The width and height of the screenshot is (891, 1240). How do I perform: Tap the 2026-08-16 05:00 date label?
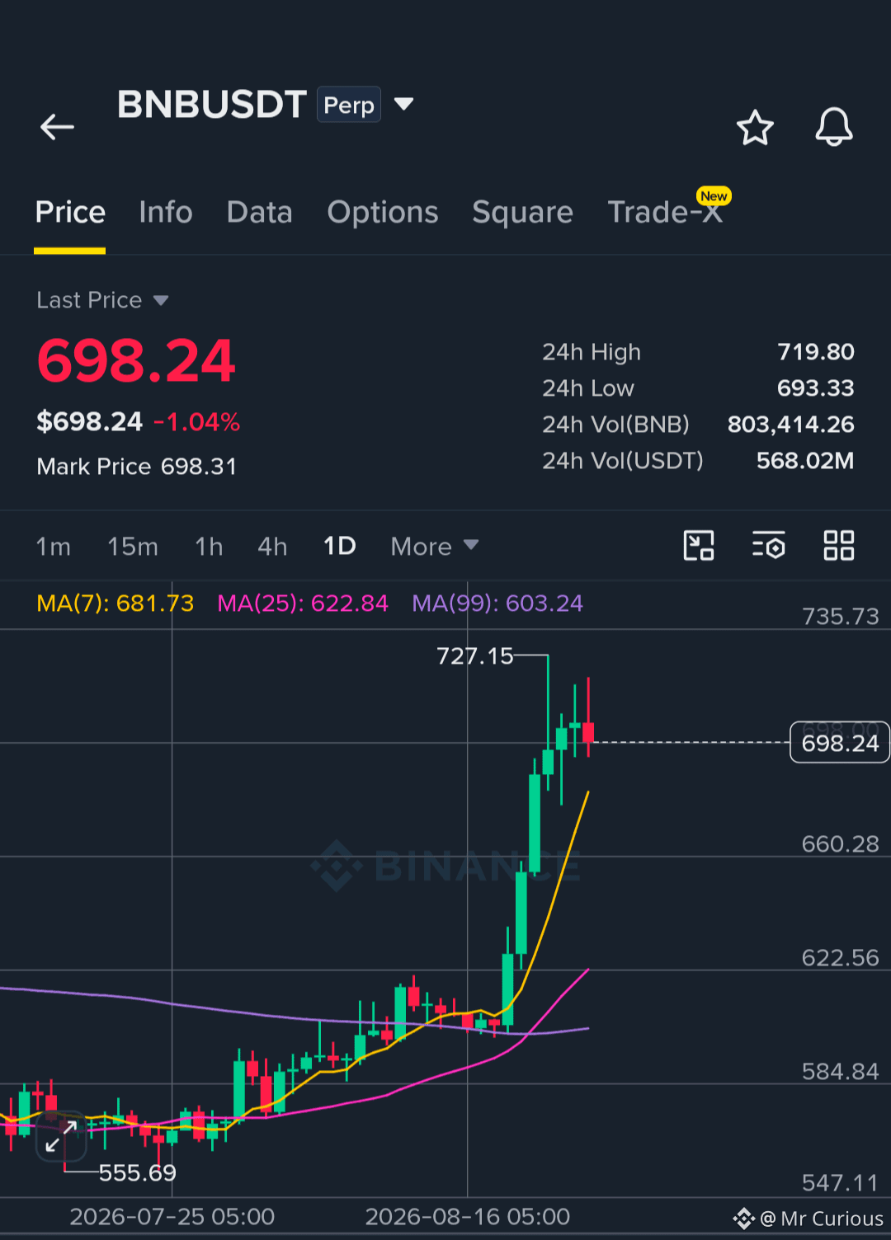click(x=468, y=1217)
